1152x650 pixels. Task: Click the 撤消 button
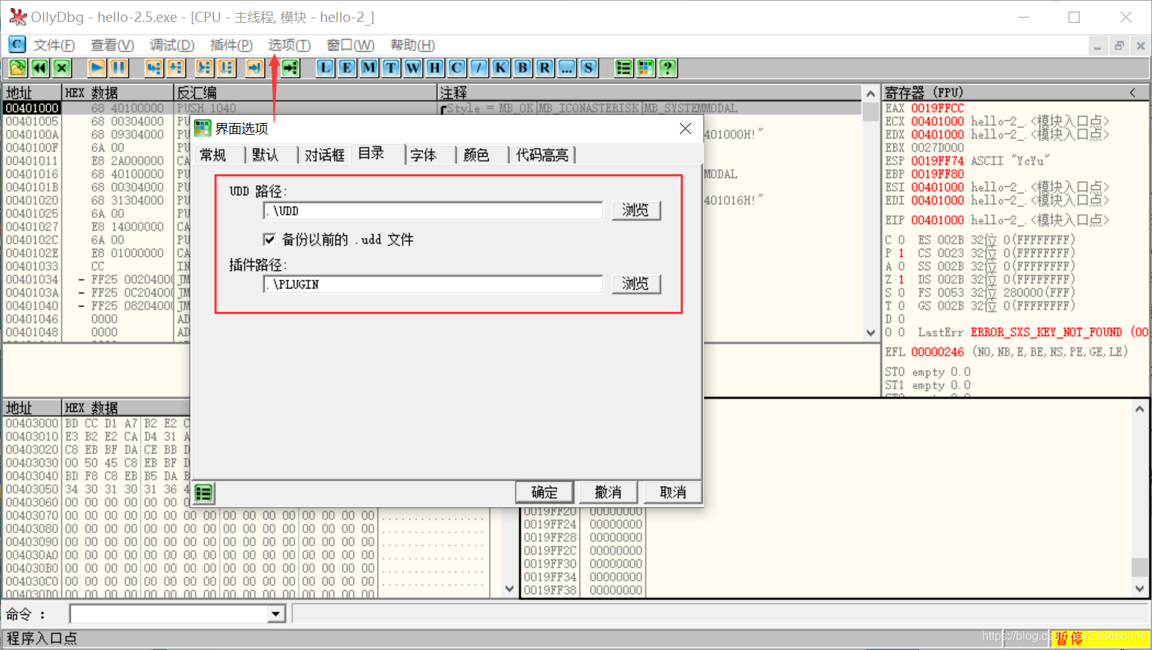[608, 492]
